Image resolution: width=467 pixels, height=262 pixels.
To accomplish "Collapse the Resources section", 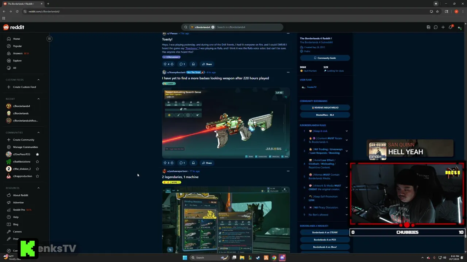I will (38, 188).
